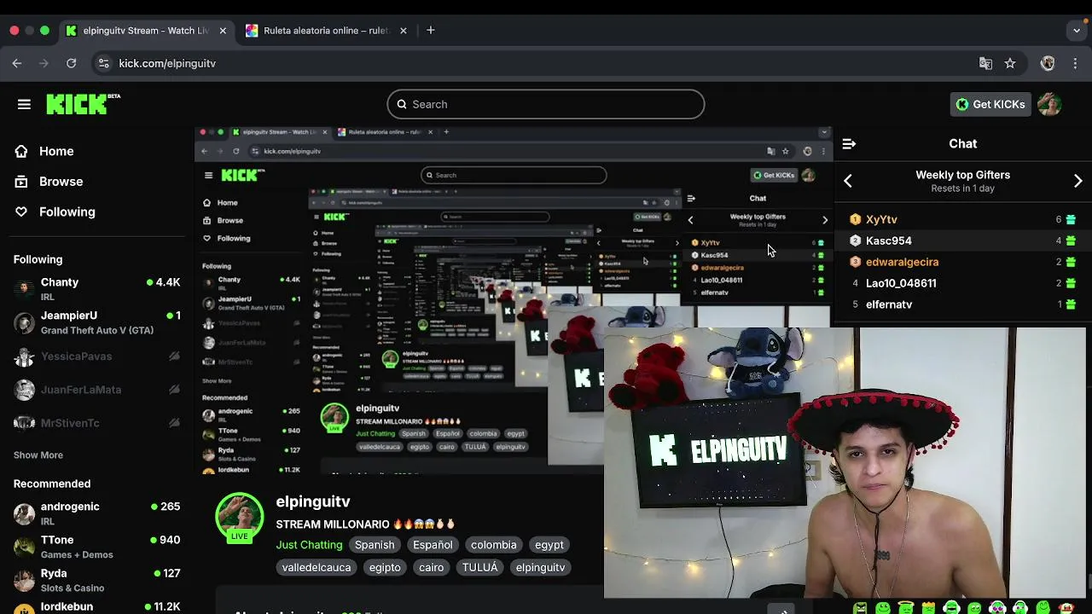
Task: Click the androgenic channel avatar
Action: [24, 513]
